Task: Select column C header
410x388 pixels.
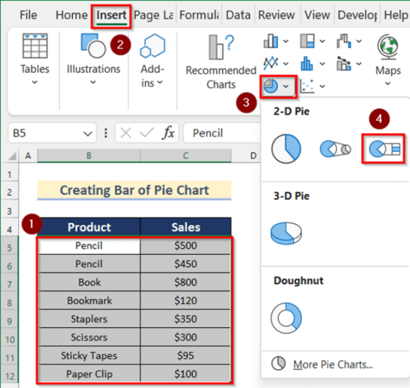Action: point(186,156)
